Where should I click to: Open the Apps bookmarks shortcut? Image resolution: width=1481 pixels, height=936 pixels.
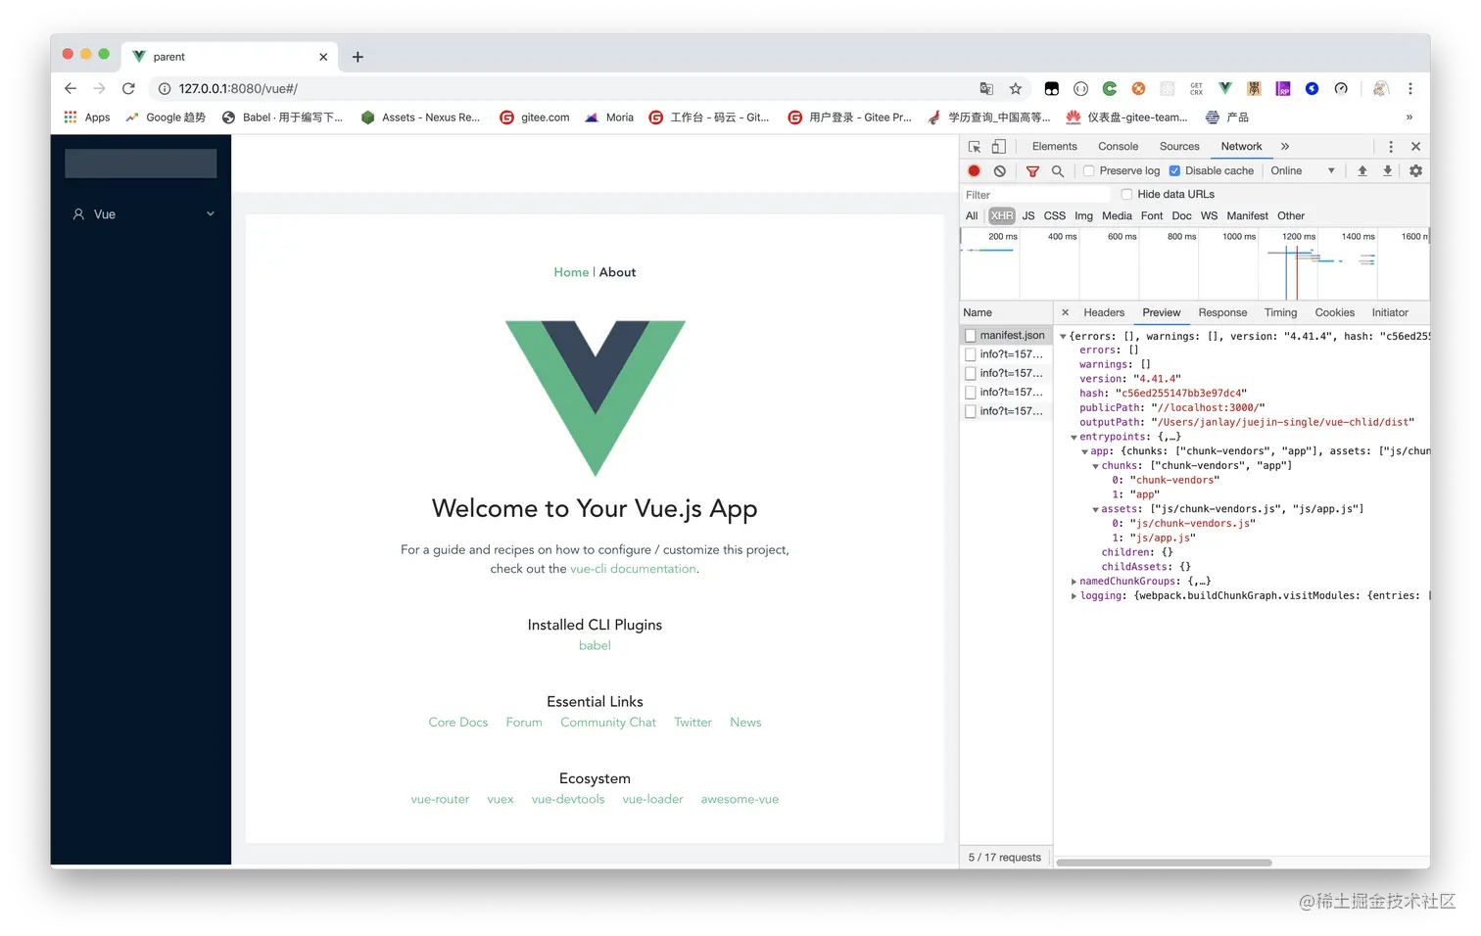pos(87,117)
